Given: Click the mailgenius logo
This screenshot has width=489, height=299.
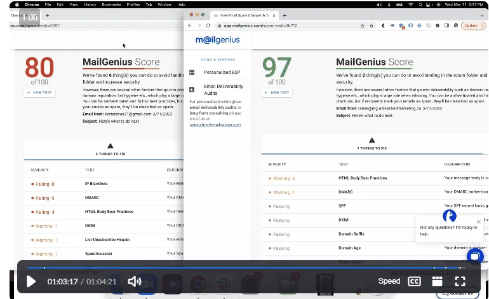Looking at the screenshot, I should 217,39.
